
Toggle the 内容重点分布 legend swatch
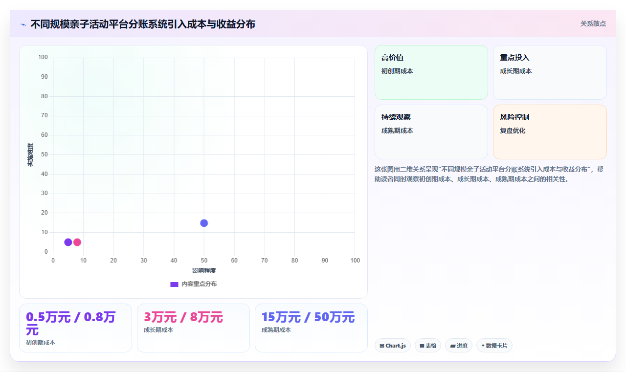174,284
